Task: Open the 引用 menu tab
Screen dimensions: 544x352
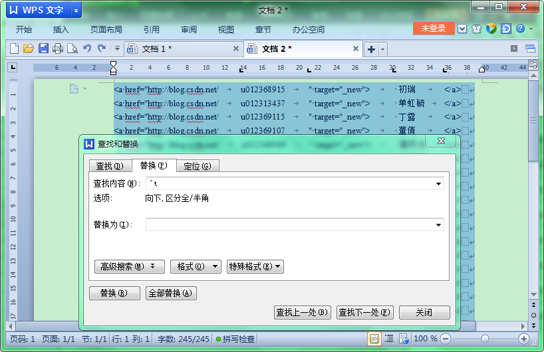Action: click(151, 29)
